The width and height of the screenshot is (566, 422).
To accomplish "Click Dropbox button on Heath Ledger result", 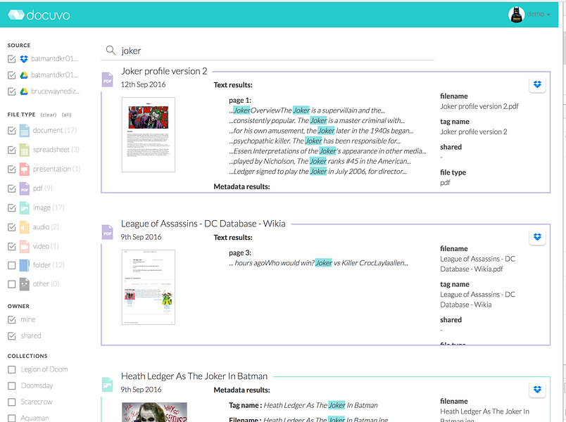I will coord(537,390).
